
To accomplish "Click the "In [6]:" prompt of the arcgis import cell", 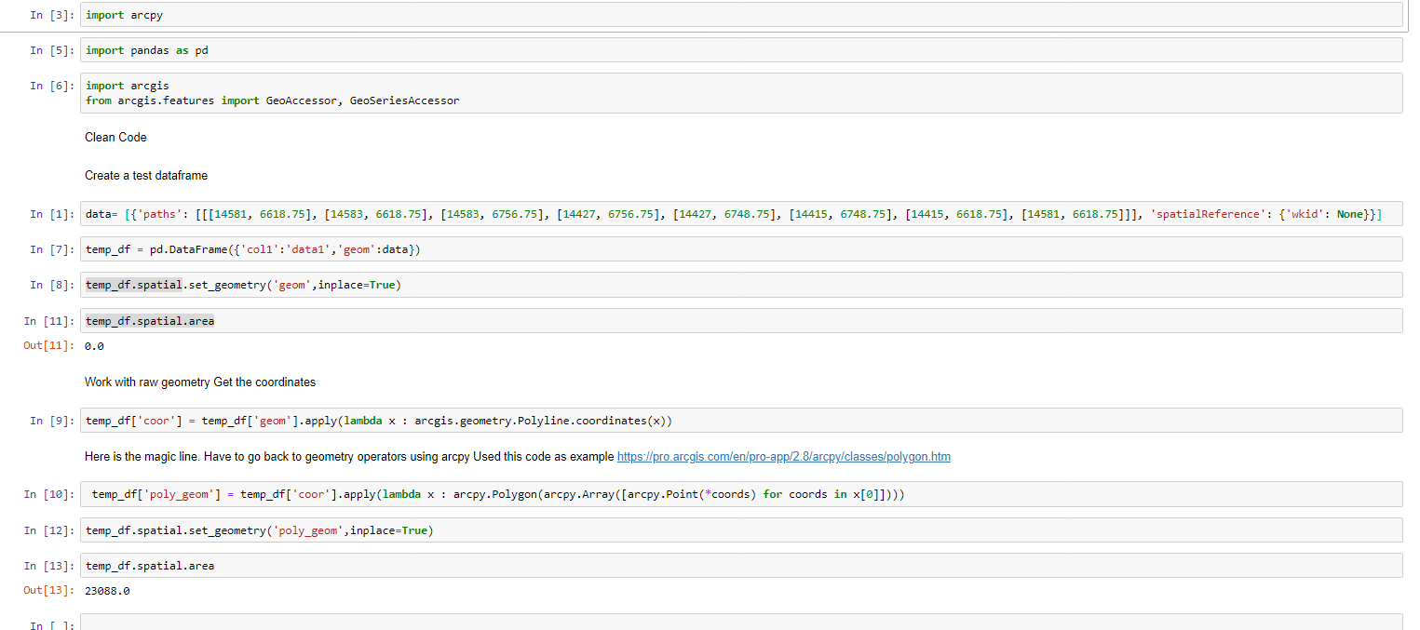I will 37,85.
